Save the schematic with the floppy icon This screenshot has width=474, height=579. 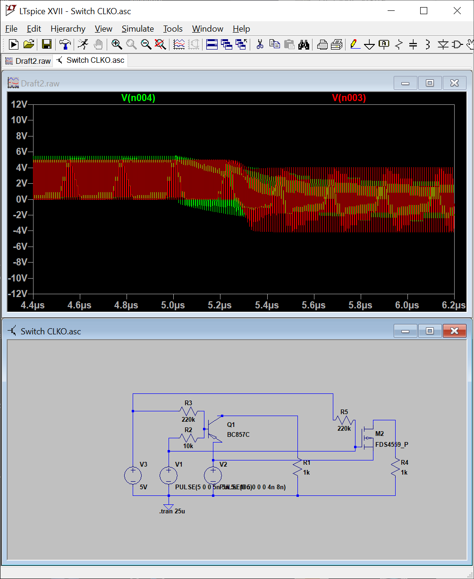[x=46, y=44]
